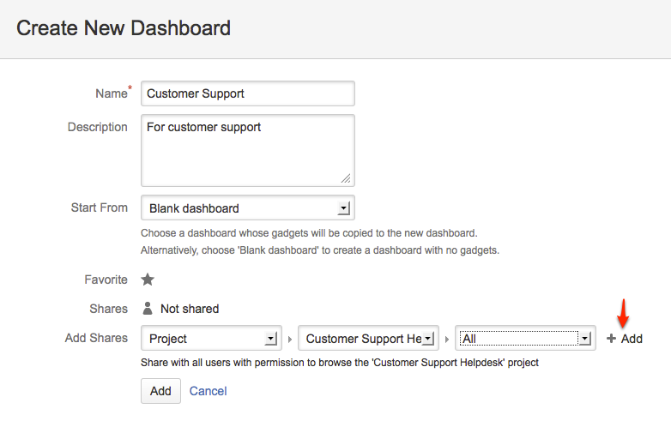The width and height of the screenshot is (671, 421).
Task: Click the plus Add share icon
Action: coord(612,339)
